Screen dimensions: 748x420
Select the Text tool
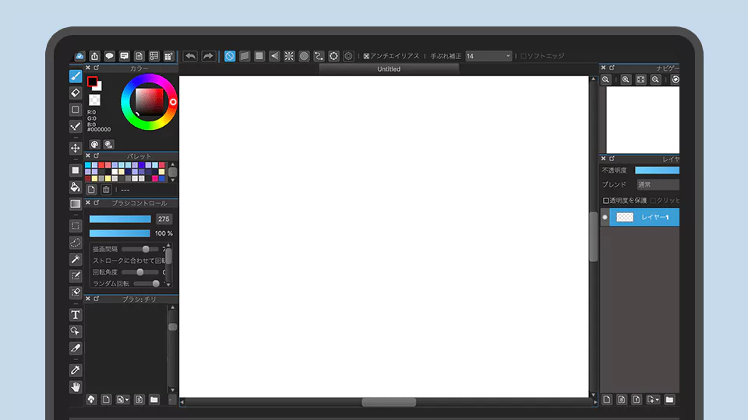76,315
